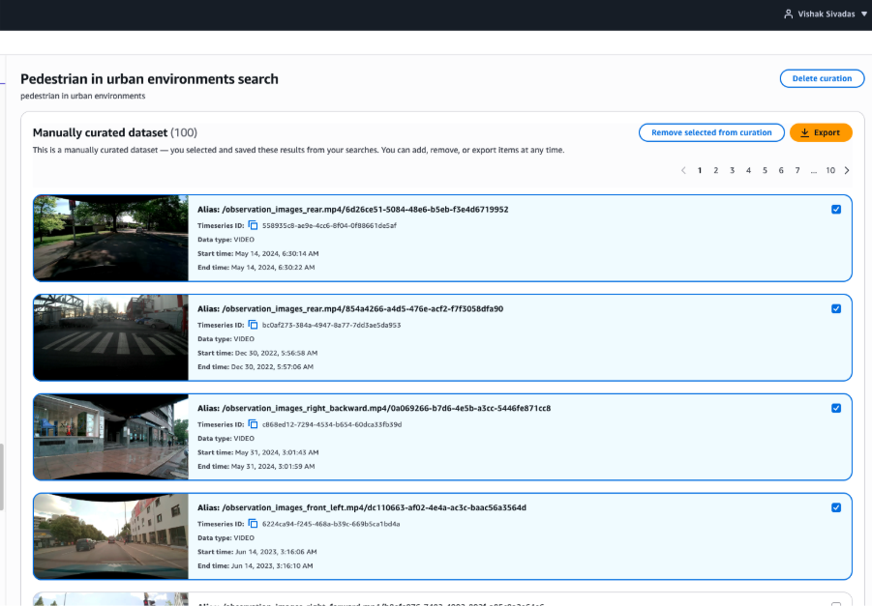872x606 pixels.
Task: Click alias ending 6d26ce51-5084-48e6-b5eb-f3e4d6719952
Action: (352, 210)
